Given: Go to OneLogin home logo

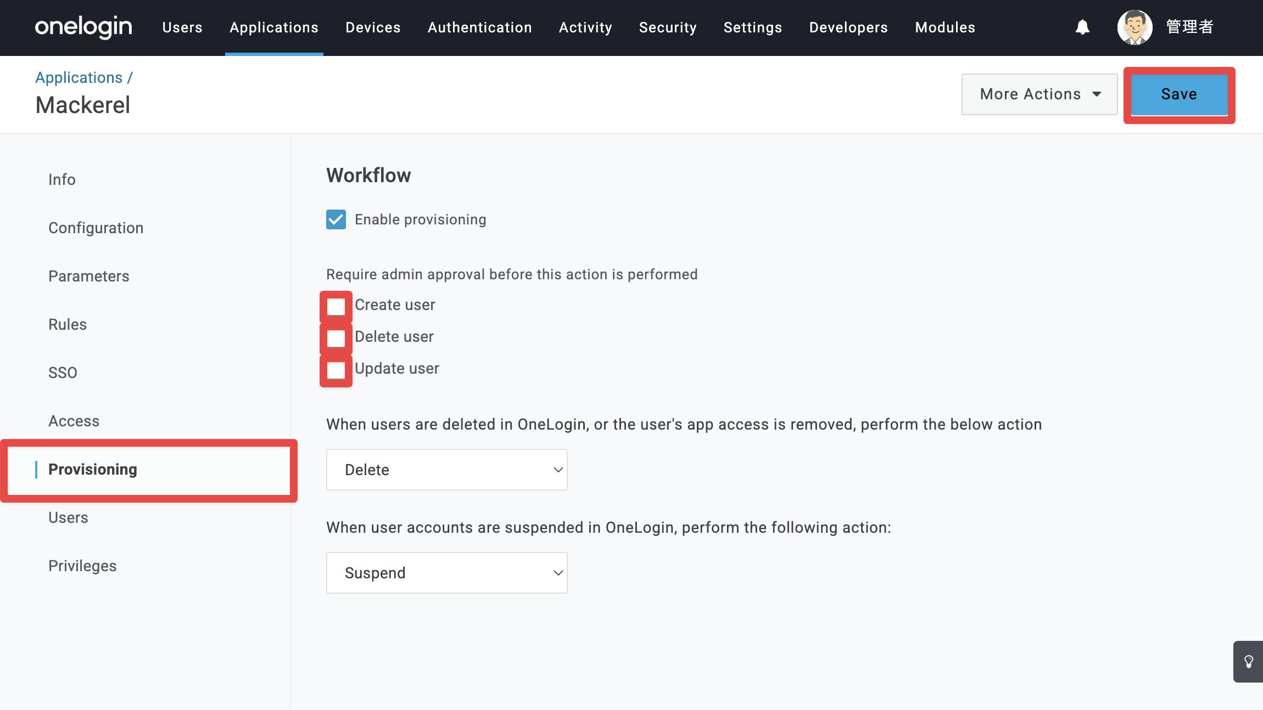Looking at the screenshot, I should click(x=83, y=27).
